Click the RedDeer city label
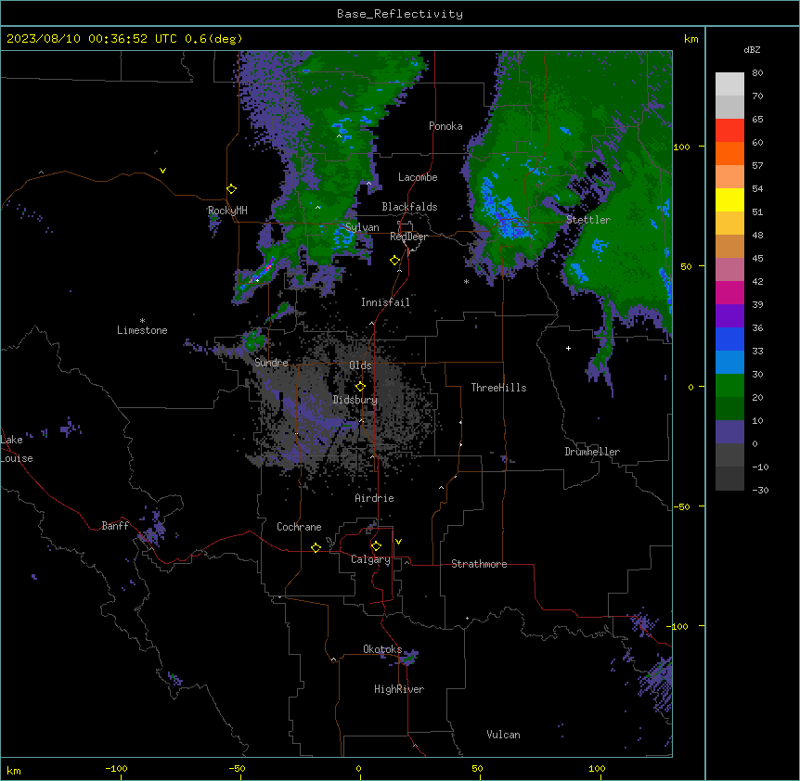This screenshot has width=800, height=781. pyautogui.click(x=408, y=237)
